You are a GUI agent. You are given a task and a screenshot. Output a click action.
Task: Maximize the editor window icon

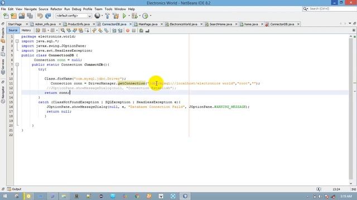pos(355,23)
